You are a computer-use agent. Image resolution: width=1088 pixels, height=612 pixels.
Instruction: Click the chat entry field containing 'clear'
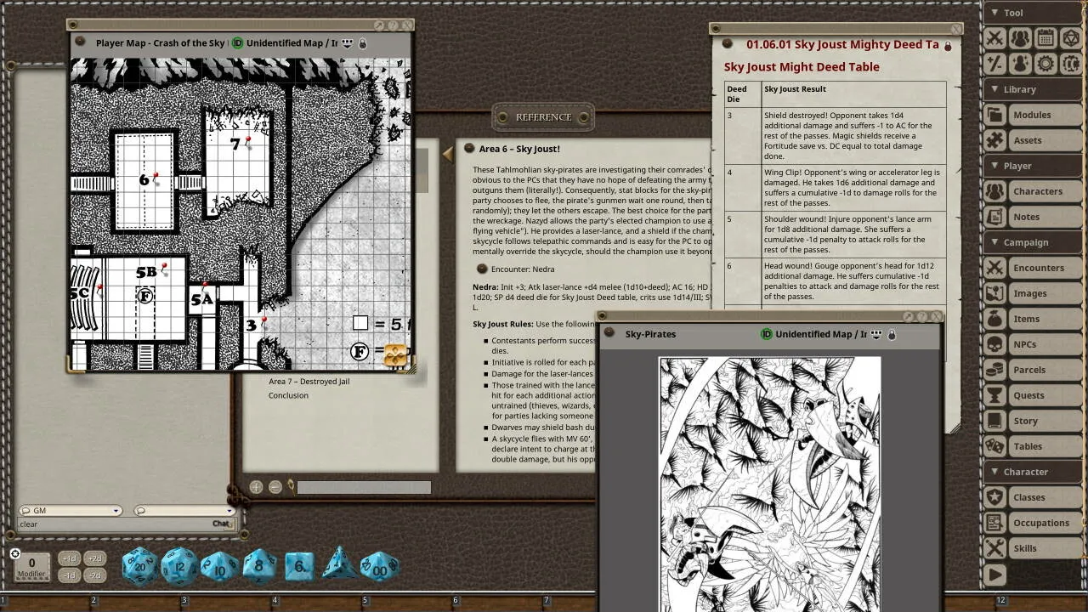pyautogui.click(x=115, y=524)
